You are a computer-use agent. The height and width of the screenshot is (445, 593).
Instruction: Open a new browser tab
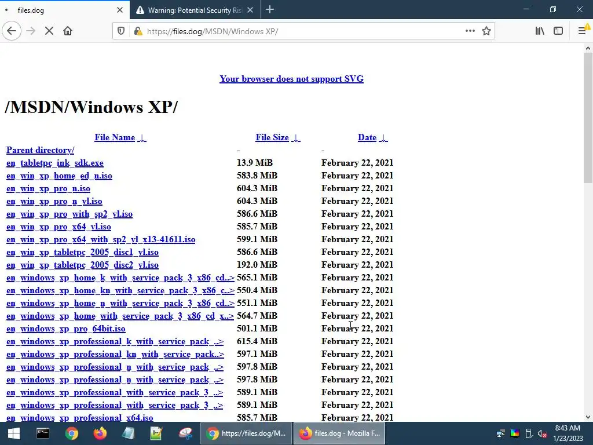[270, 10]
